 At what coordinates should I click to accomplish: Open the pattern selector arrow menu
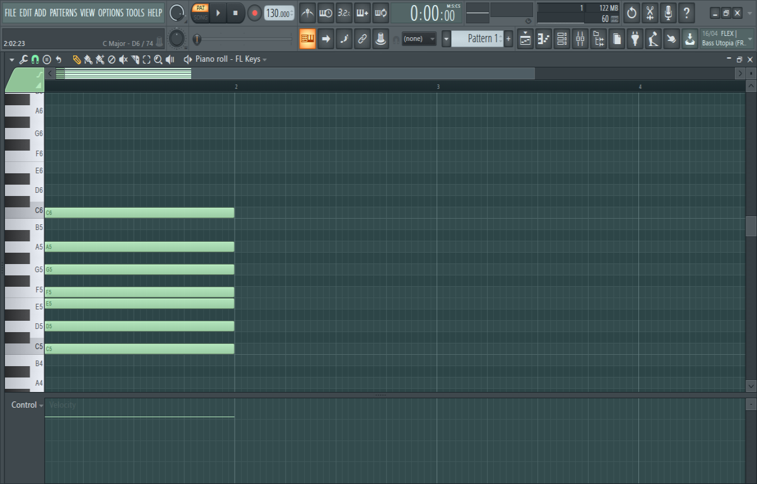(446, 38)
